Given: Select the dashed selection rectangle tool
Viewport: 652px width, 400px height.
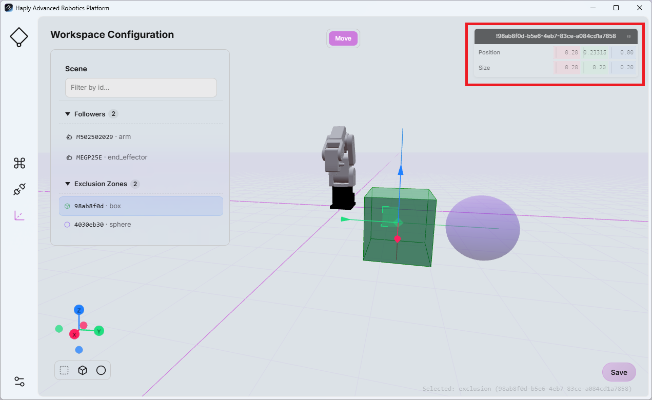Looking at the screenshot, I should coord(64,370).
